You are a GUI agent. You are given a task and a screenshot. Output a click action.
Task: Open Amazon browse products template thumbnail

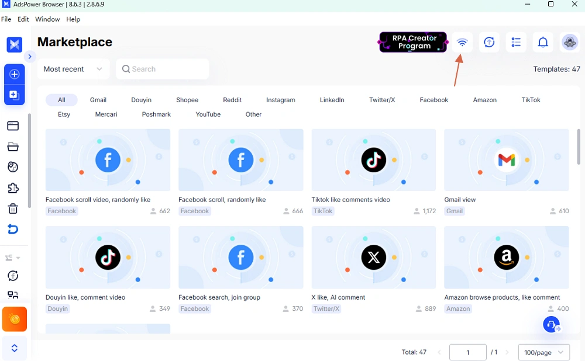(507, 258)
